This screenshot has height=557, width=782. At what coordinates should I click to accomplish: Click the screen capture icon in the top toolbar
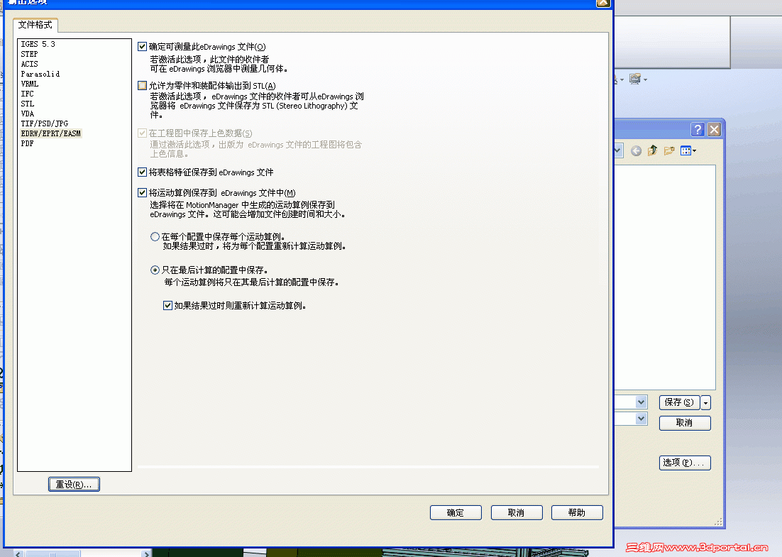point(634,79)
